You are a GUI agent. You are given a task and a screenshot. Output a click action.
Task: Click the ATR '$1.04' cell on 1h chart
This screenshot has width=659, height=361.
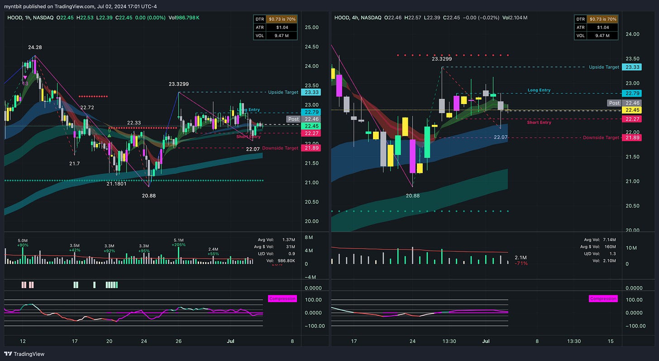283,27
